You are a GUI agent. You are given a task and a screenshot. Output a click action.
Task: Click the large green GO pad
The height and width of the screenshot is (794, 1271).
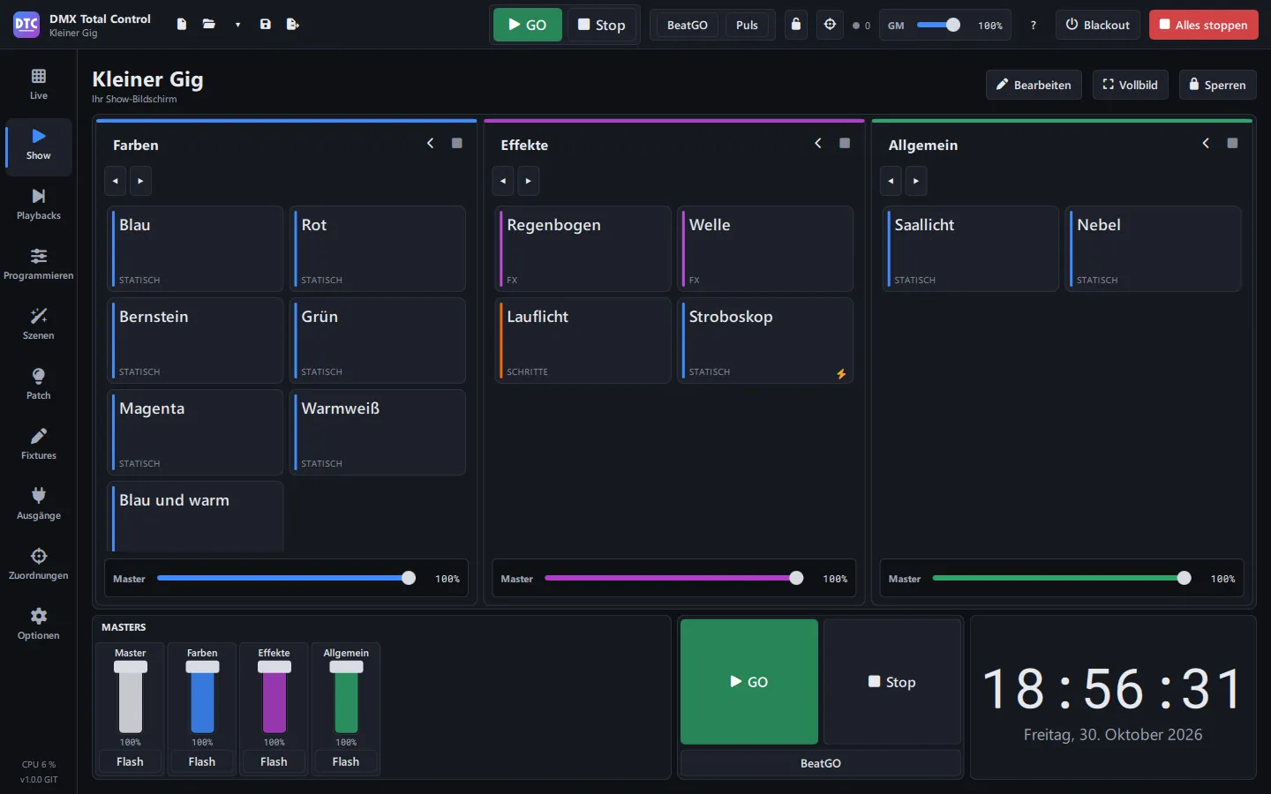(x=749, y=682)
